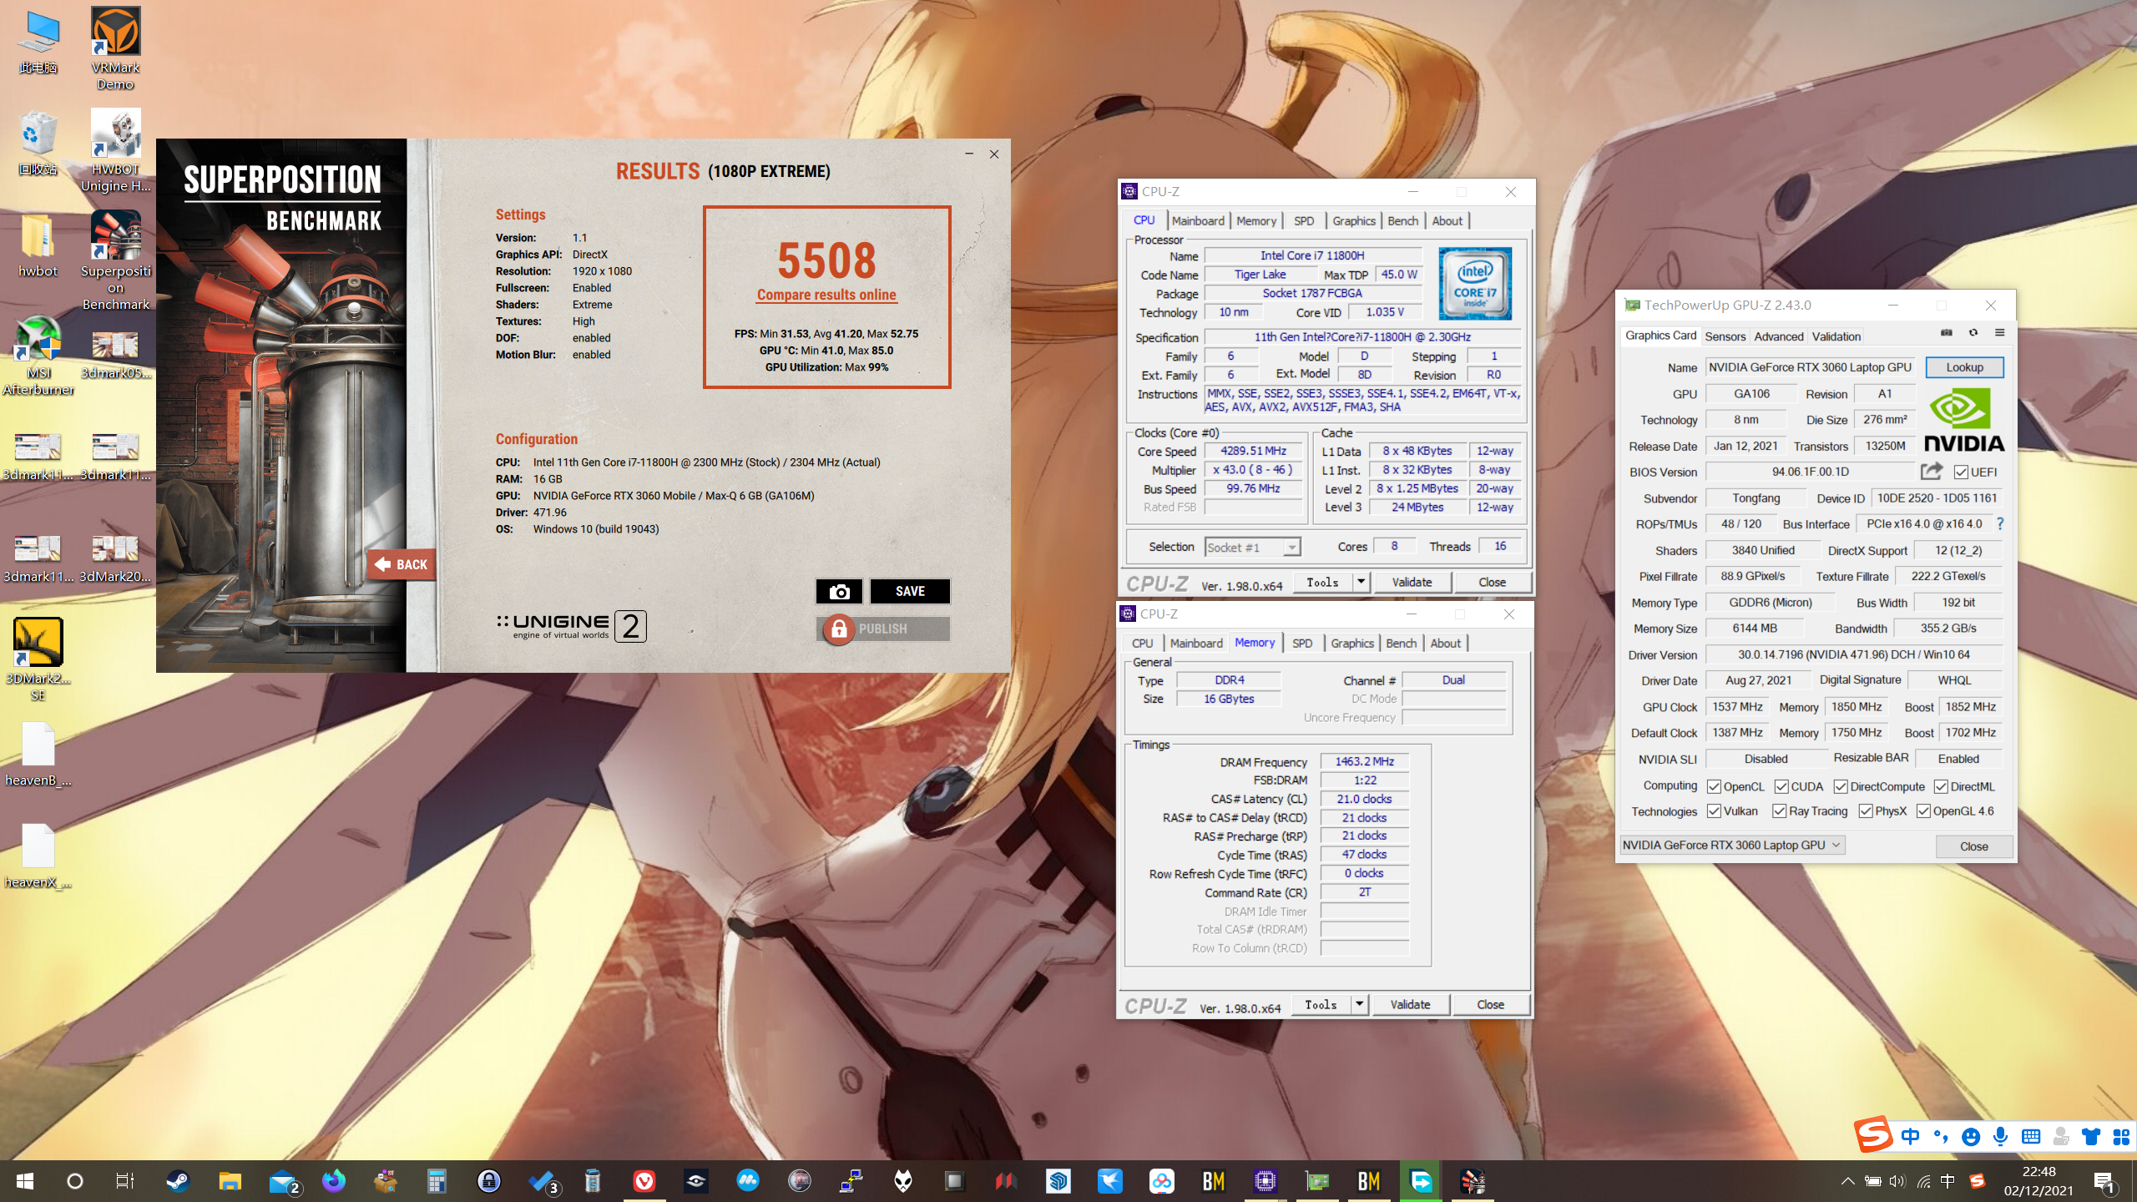Open Steam from the taskbar
Screen dimensions: 2137x1202
click(178, 1181)
